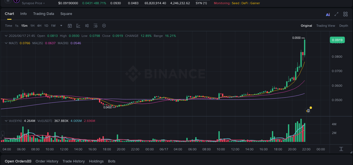353x165 pixels.
Task: Click the 0.0450 low price marker
Action: (x=107, y=107)
